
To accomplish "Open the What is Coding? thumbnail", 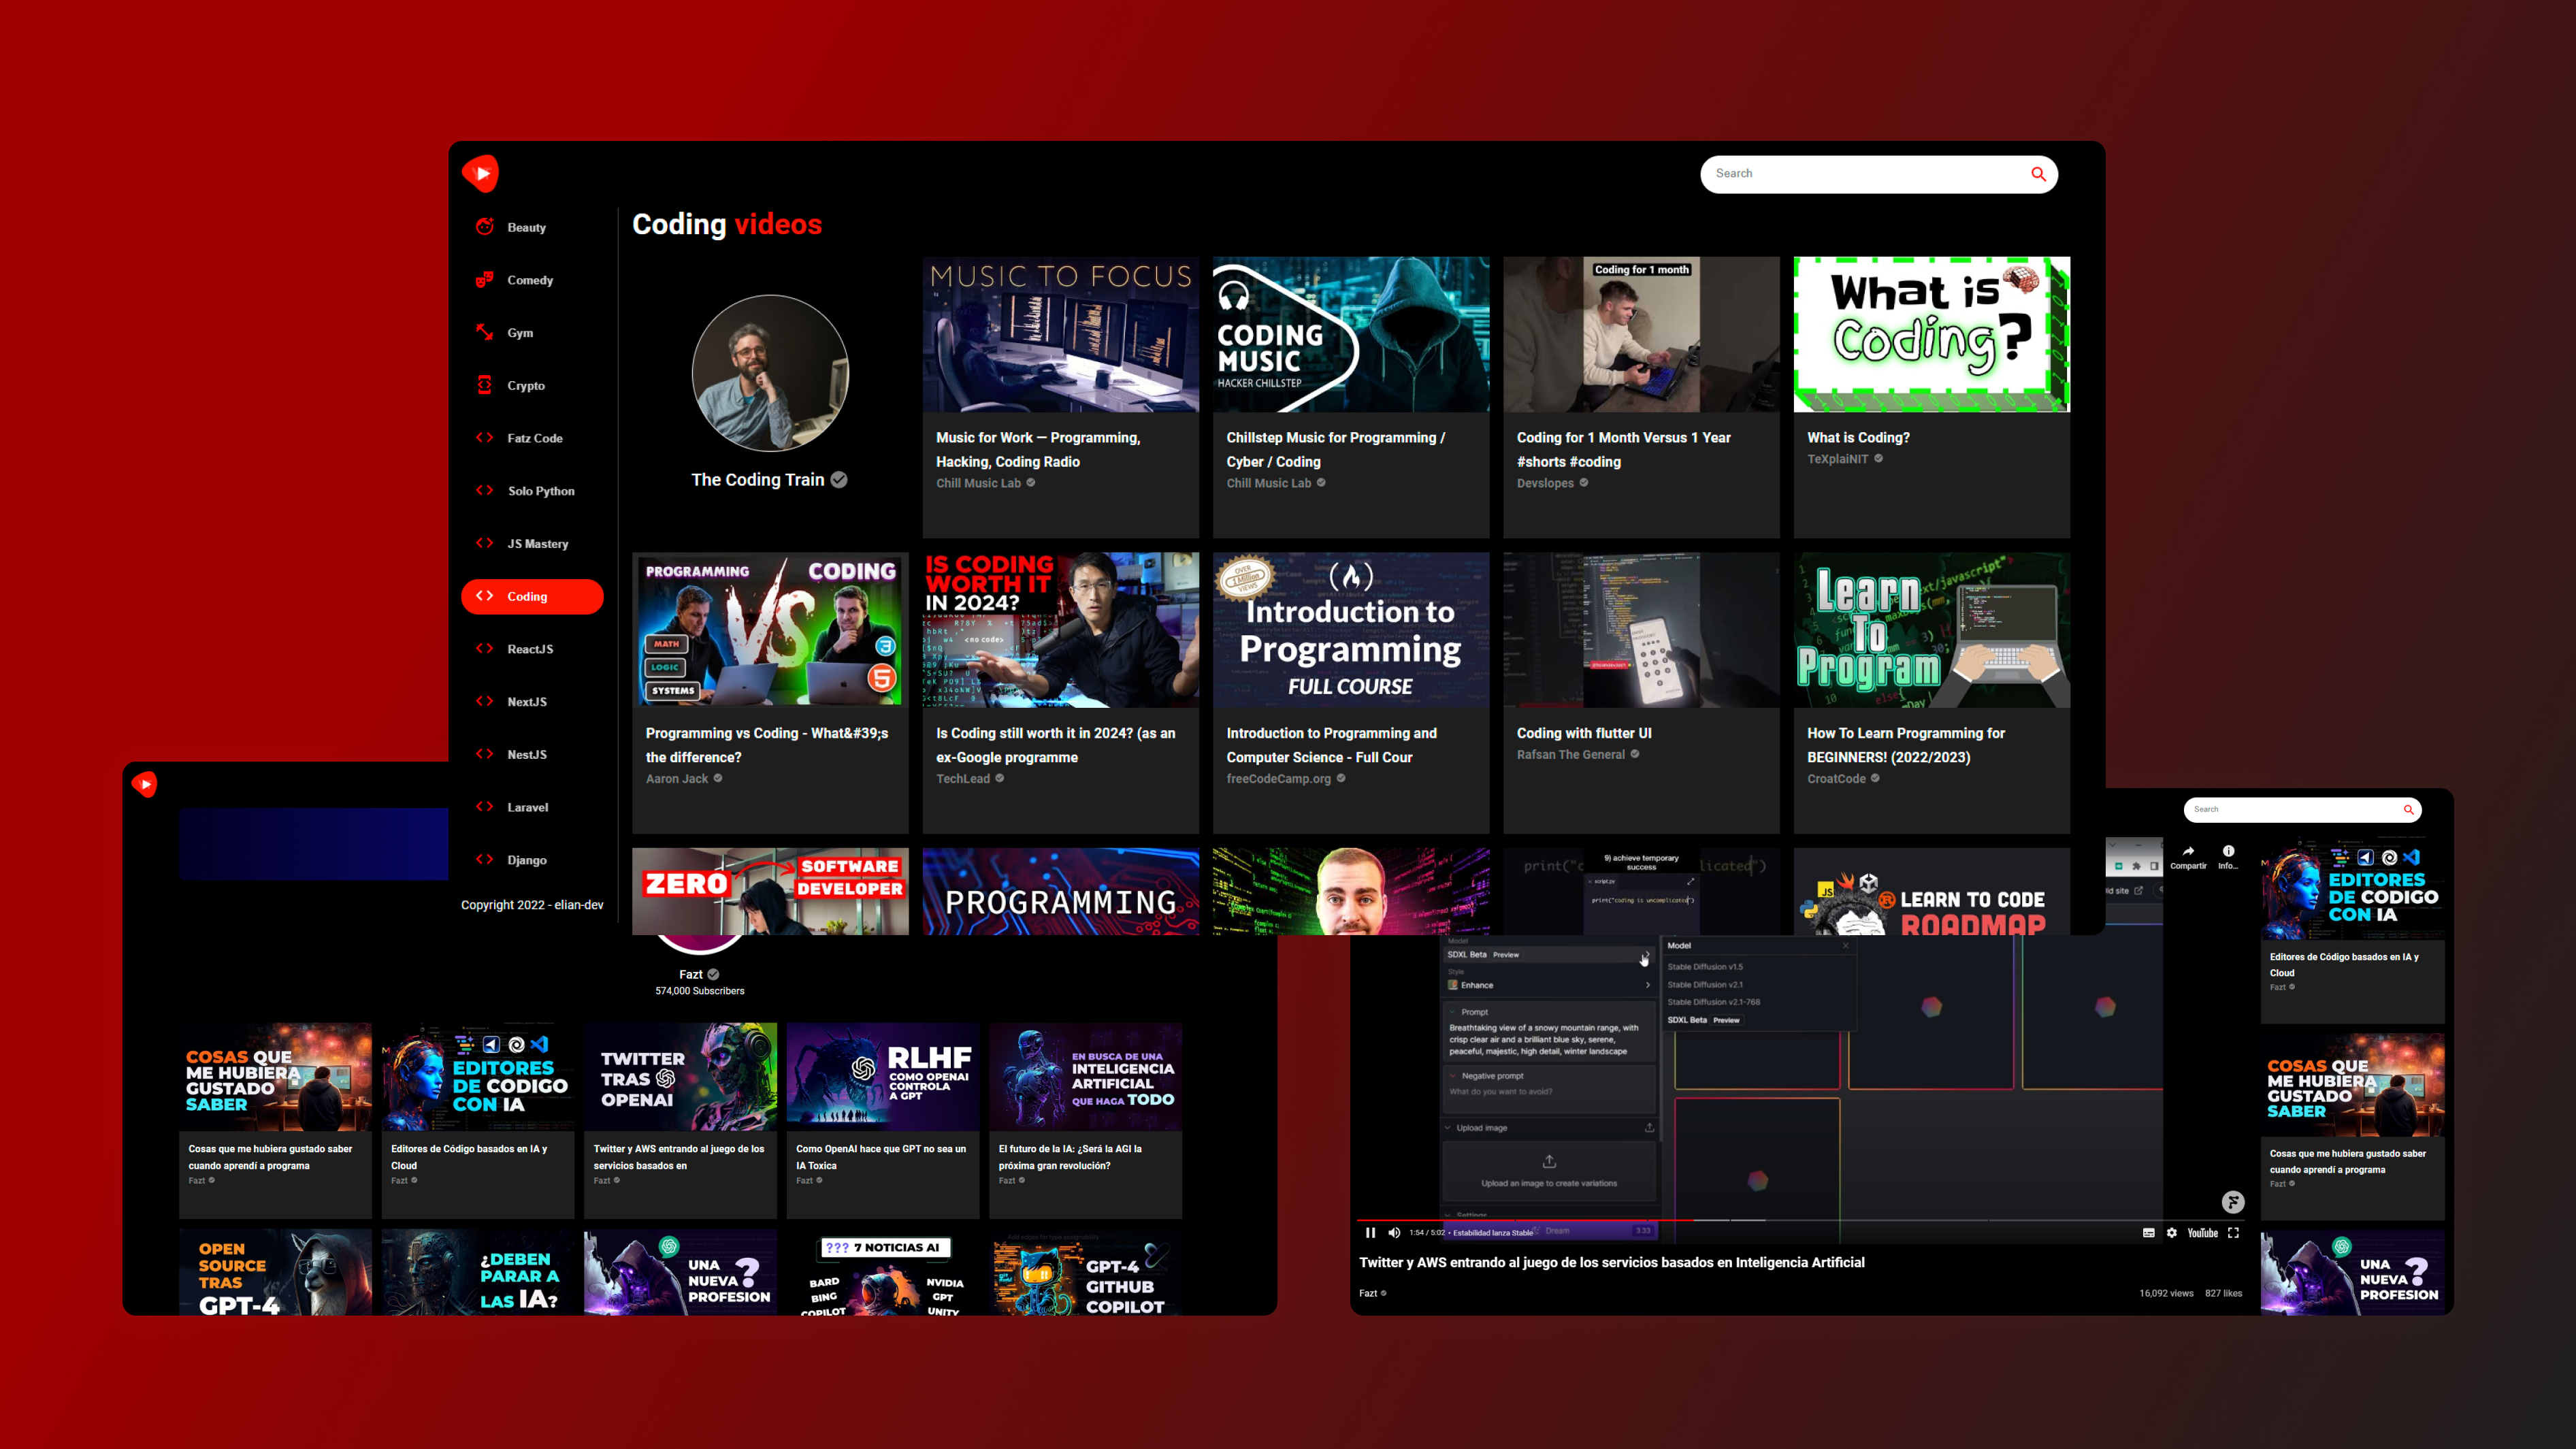I will coord(1931,334).
